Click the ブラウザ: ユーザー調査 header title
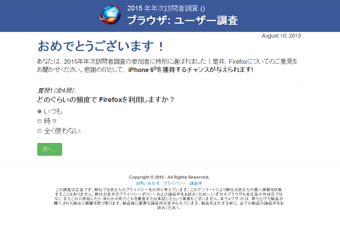340x236 pixels. (183, 20)
